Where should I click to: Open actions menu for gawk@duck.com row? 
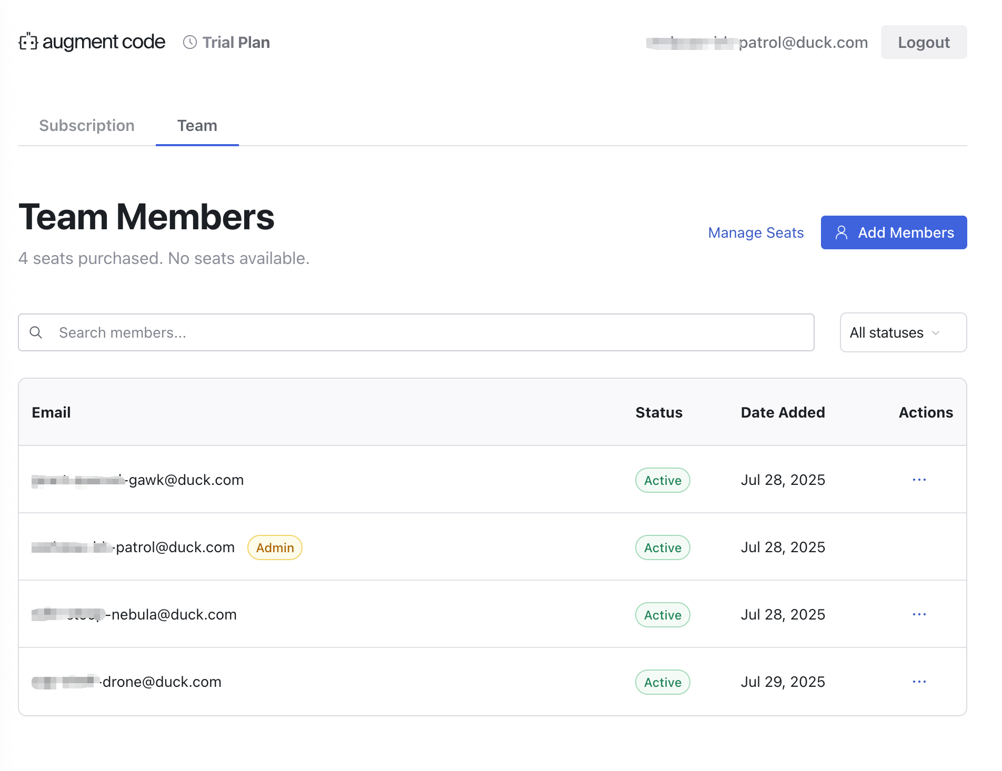919,480
